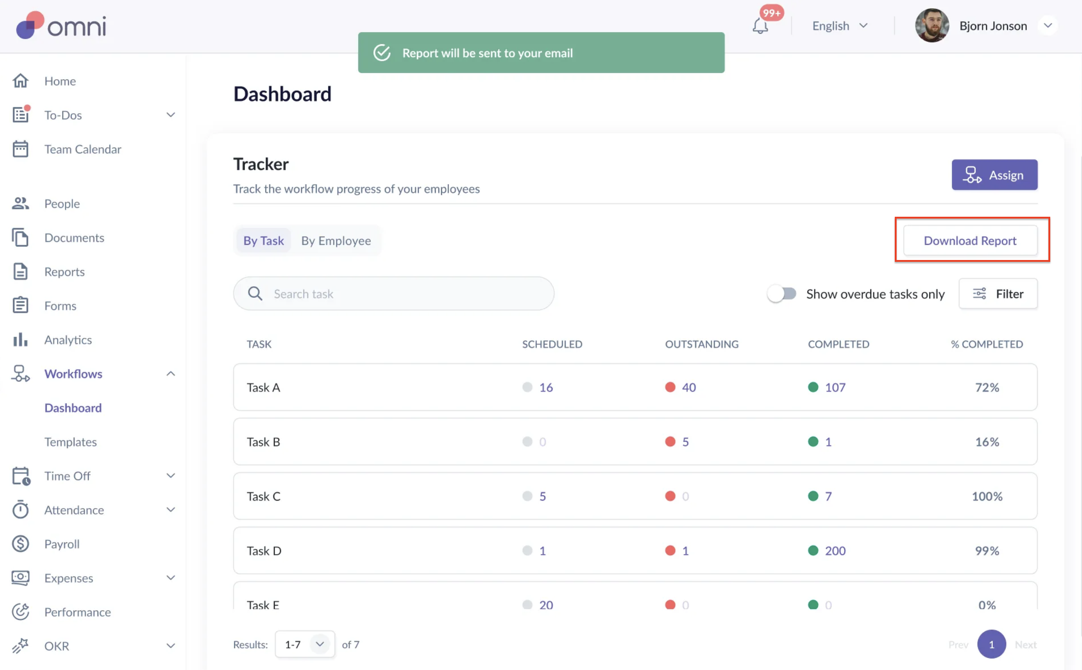Image resolution: width=1082 pixels, height=670 pixels.
Task: Click the Payroll dollar icon
Action: [x=20, y=544]
